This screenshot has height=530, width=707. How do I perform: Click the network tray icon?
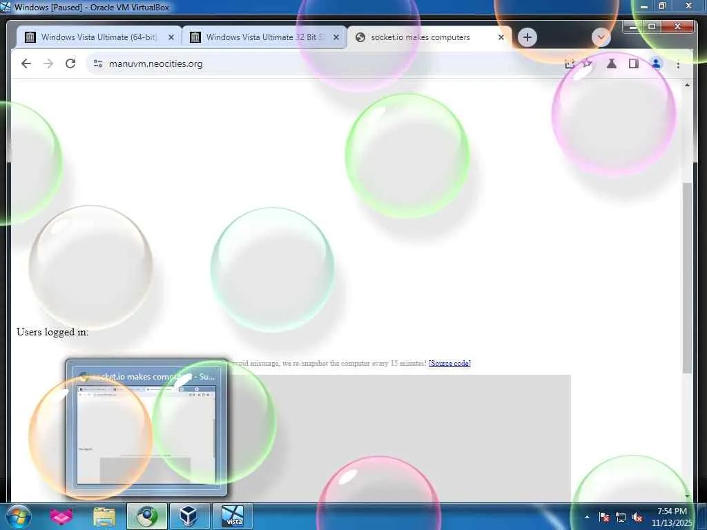point(621,517)
